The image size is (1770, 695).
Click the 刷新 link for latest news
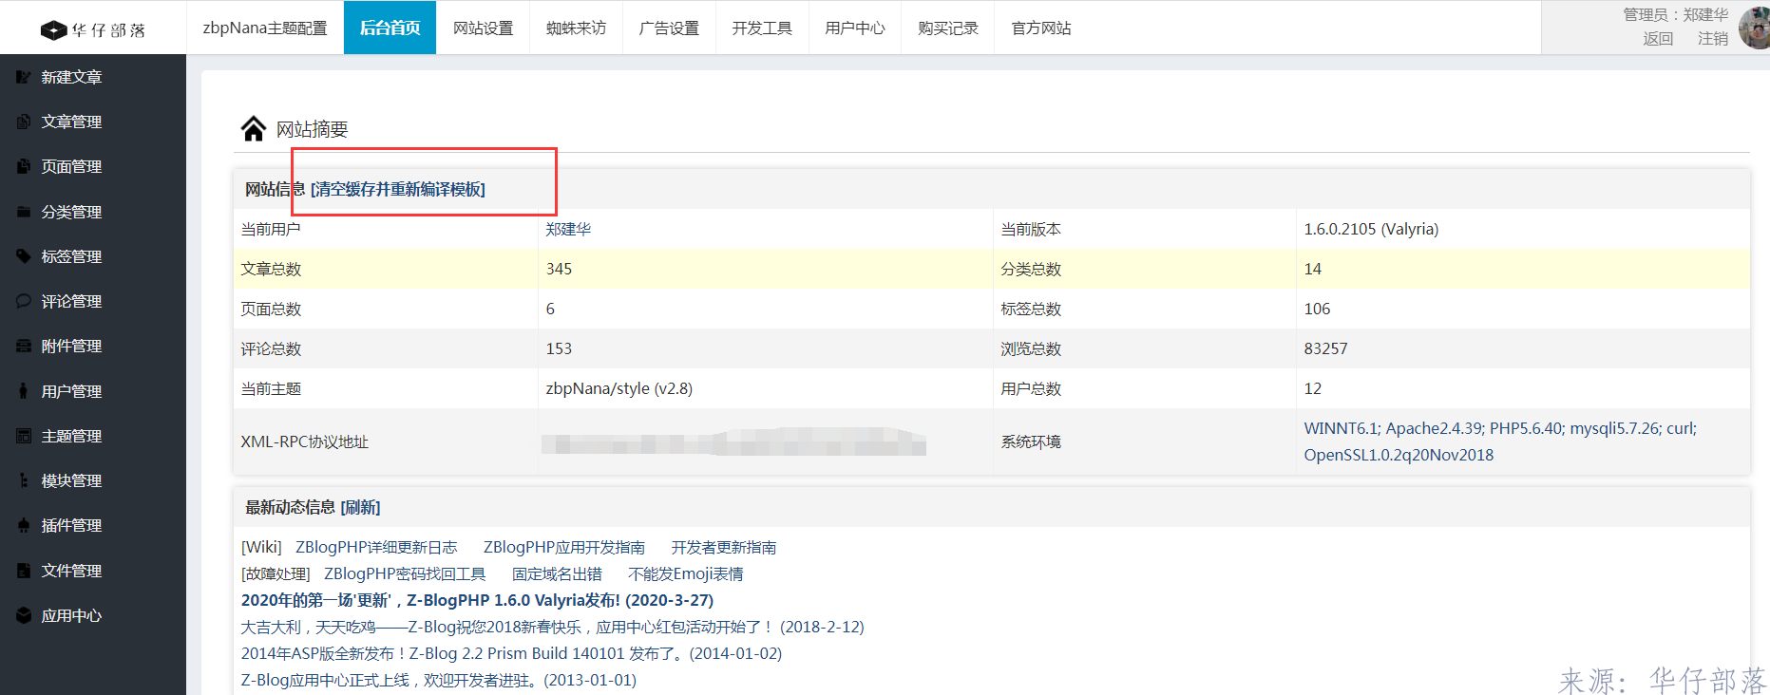pyautogui.click(x=360, y=507)
